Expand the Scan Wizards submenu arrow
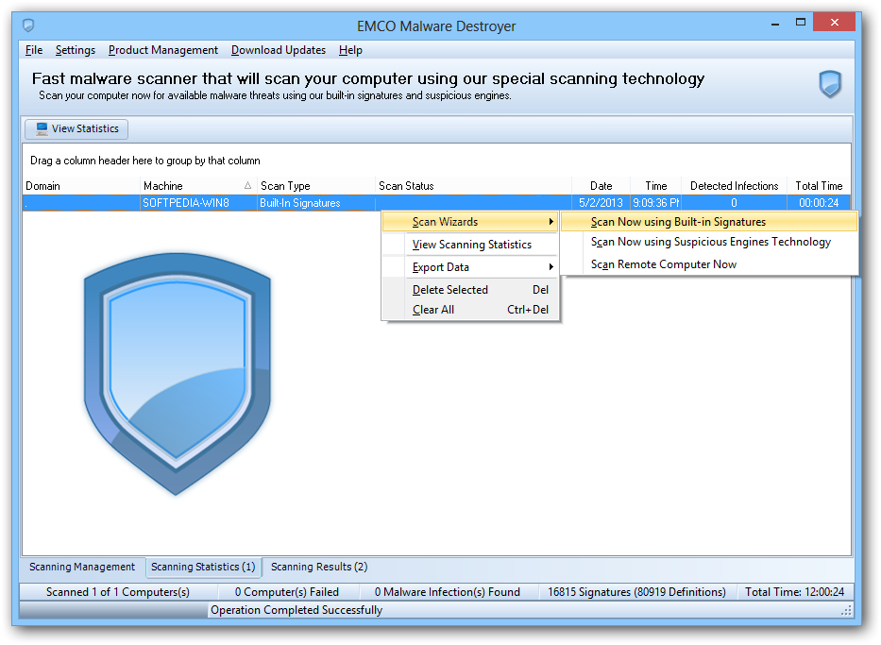 551,222
